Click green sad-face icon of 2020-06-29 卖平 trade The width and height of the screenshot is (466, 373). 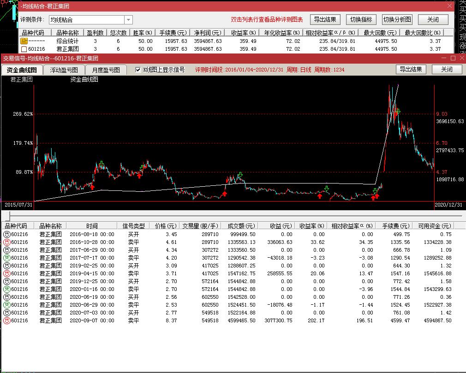click(7, 305)
